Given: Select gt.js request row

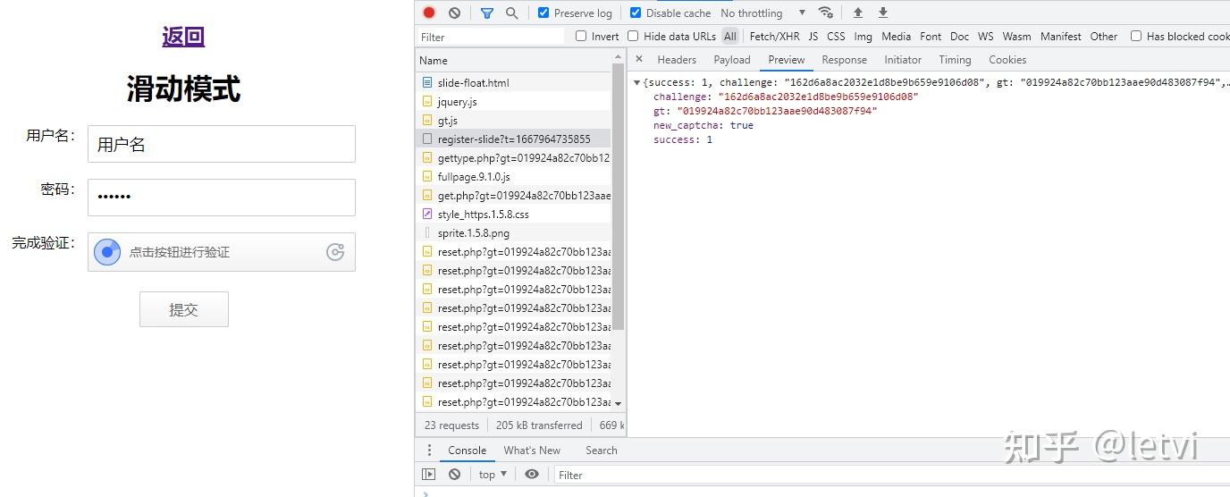Looking at the screenshot, I should 514,120.
